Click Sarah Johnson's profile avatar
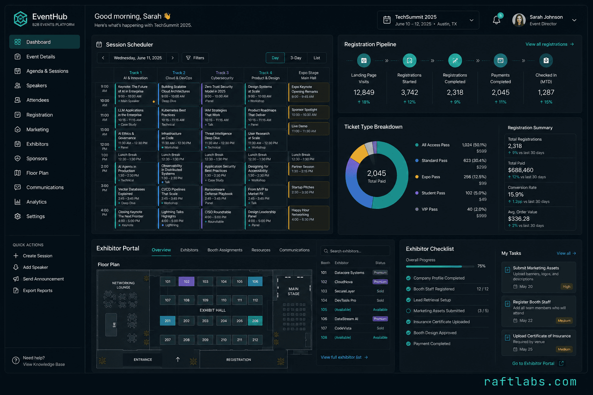The height and width of the screenshot is (395, 593). tap(519, 20)
